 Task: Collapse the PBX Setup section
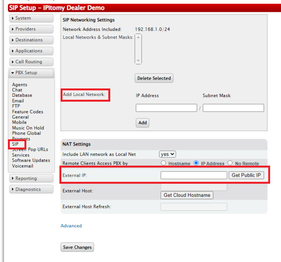[x=31, y=73]
